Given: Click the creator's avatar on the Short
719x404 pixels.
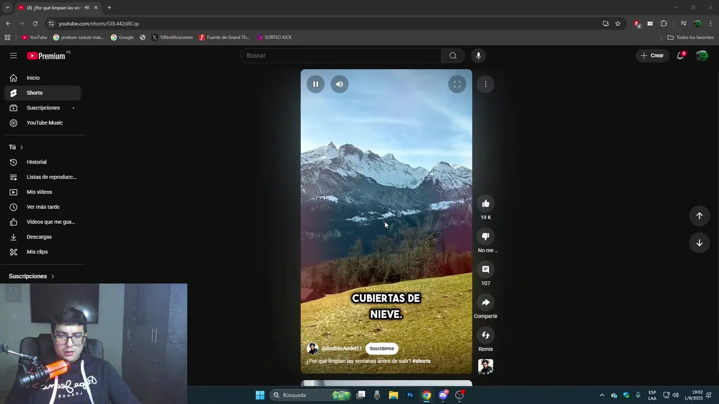Looking at the screenshot, I should click(x=312, y=348).
